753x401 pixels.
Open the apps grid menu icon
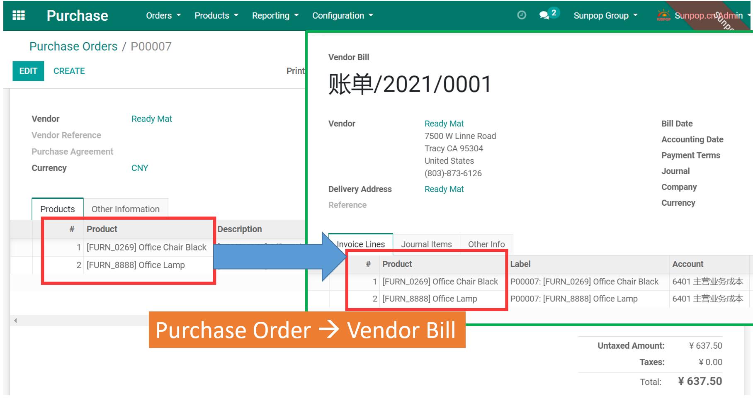pyautogui.click(x=19, y=16)
